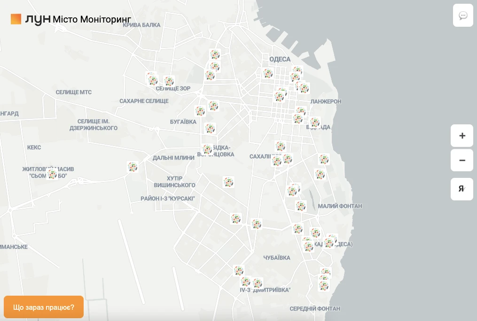Click the Ланжерон district label
Viewport: 477px width, 321px height.
coord(326,101)
